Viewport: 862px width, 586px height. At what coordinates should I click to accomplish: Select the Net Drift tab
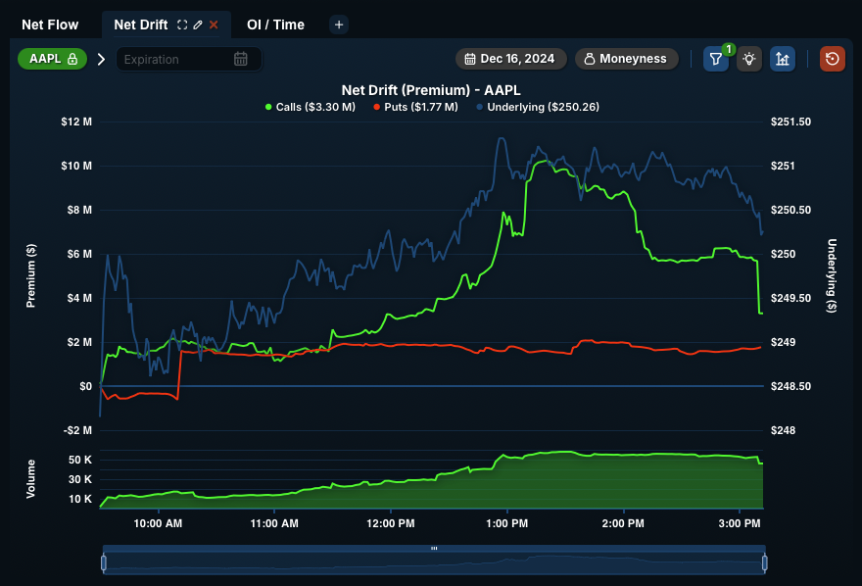141,24
